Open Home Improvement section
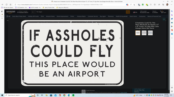174x97 pixels. (63, 16)
